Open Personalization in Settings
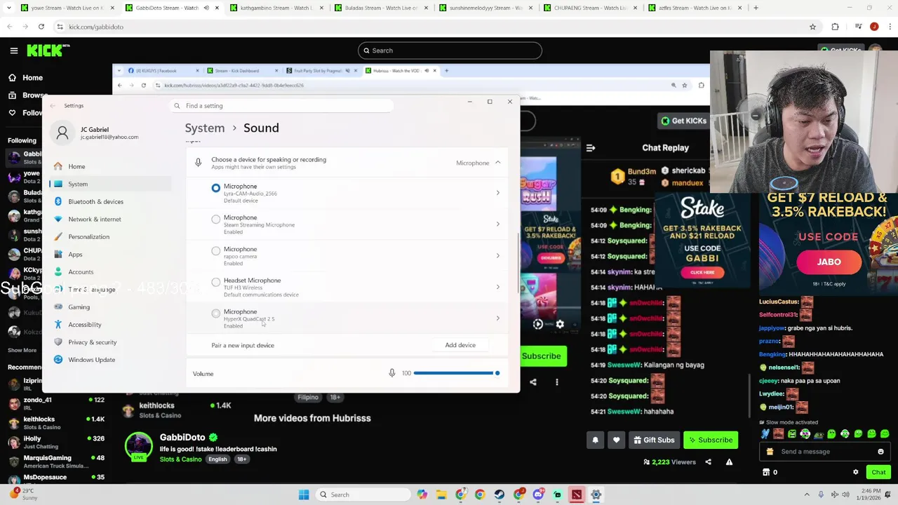 tap(109, 236)
